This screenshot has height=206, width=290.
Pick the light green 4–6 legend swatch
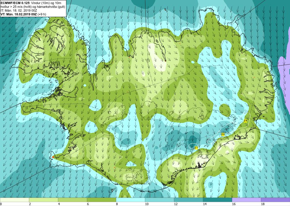pos(72,200)
